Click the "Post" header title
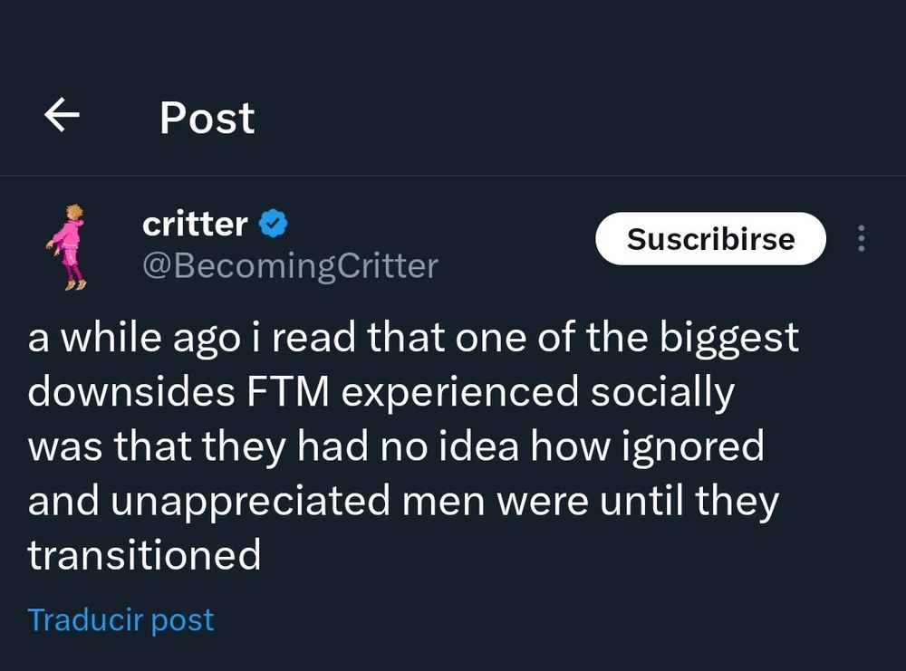The height and width of the screenshot is (671, 906). coord(207,118)
